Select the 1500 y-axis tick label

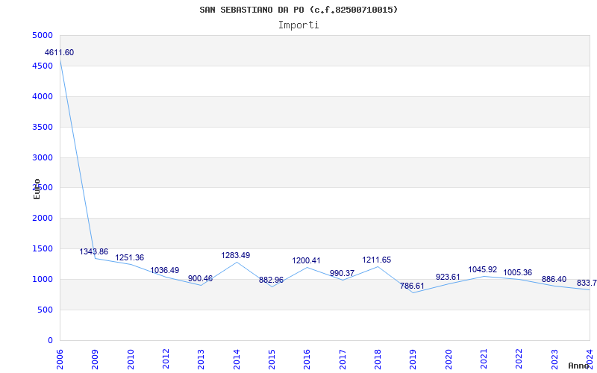[43, 248]
